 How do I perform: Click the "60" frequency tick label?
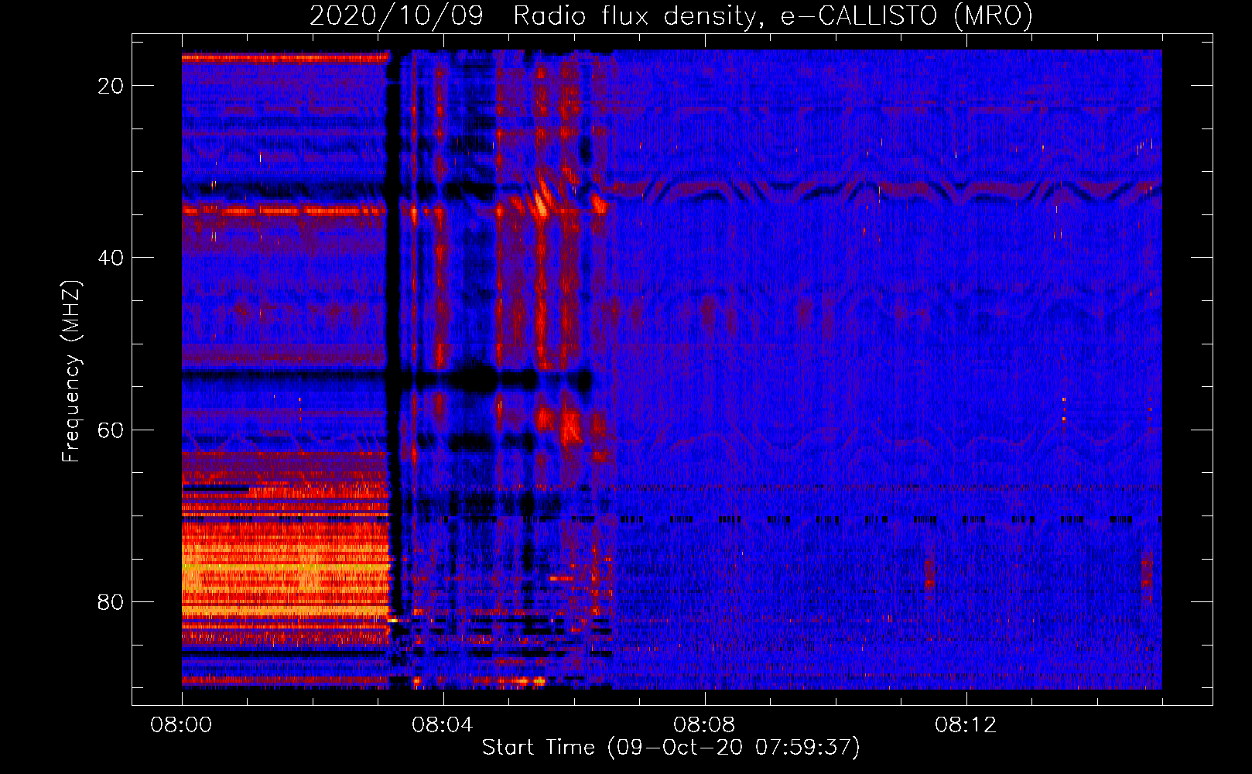(x=111, y=430)
